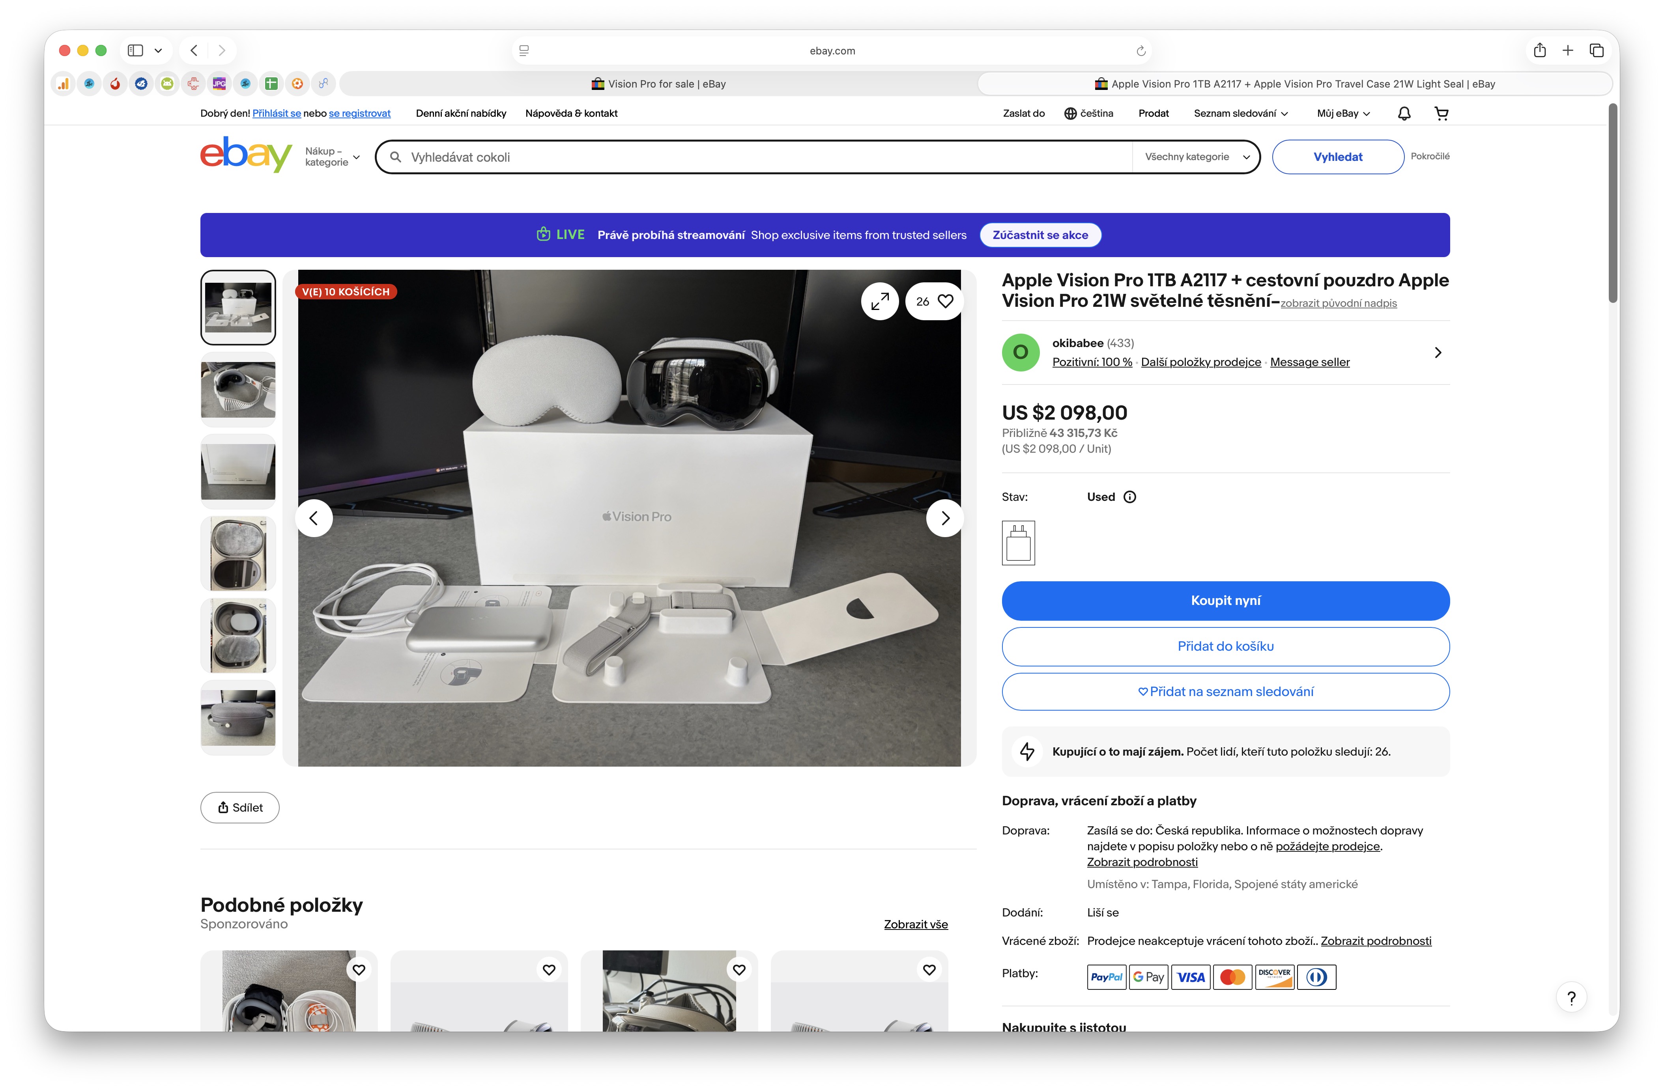Screen dimensions: 1664x1090
Task: Switch to Vision Pro for sale tab
Action: 658,84
